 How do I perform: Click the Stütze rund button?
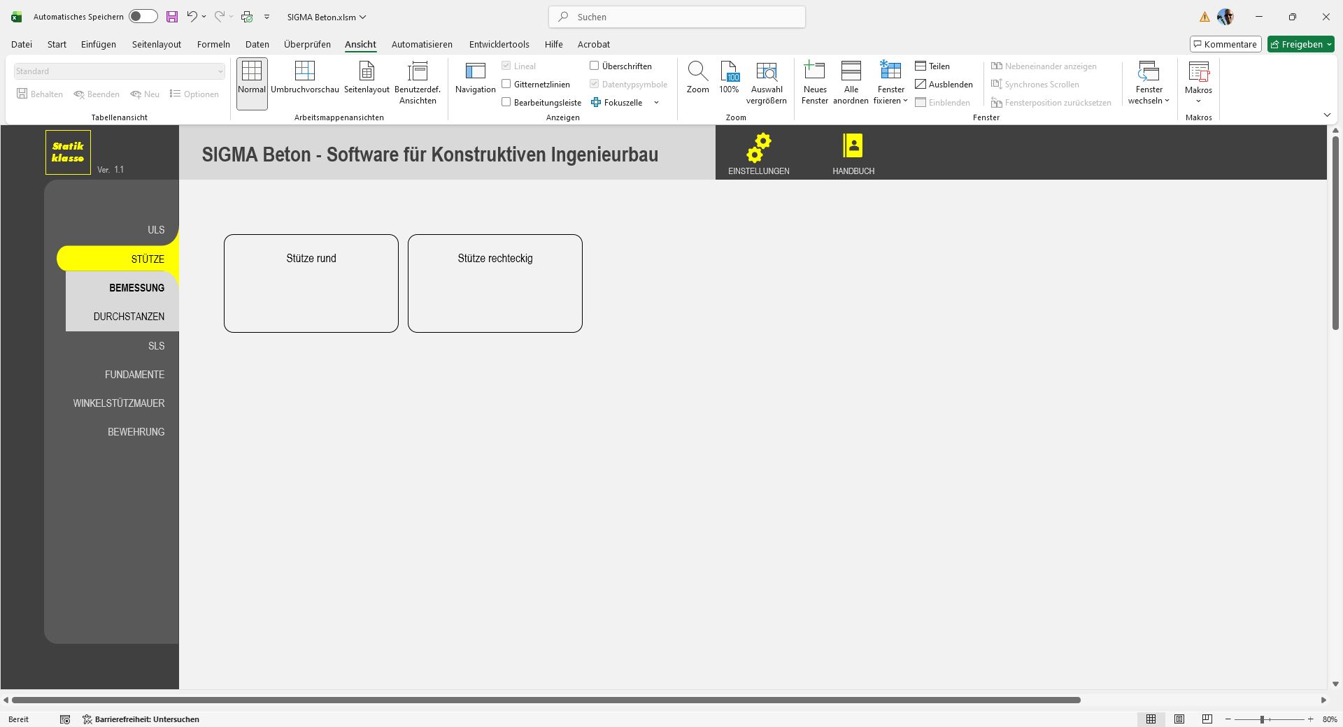point(311,283)
